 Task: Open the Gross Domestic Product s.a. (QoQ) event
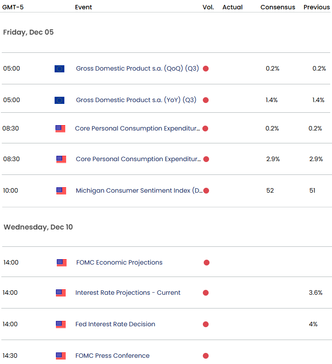[x=137, y=69]
